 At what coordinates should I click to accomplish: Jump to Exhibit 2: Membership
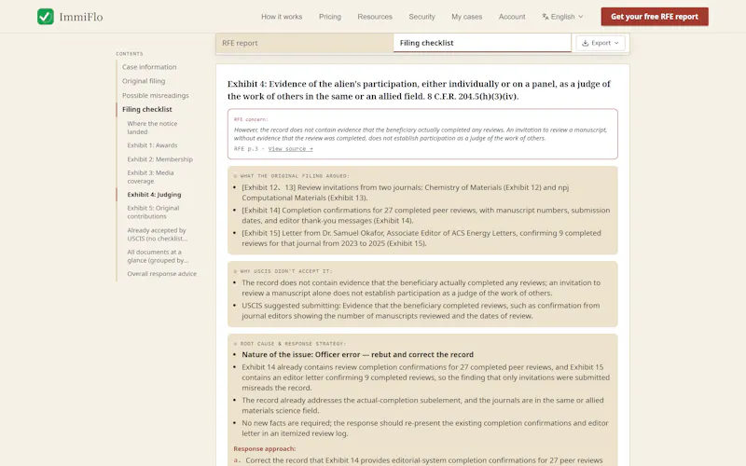pyautogui.click(x=159, y=159)
